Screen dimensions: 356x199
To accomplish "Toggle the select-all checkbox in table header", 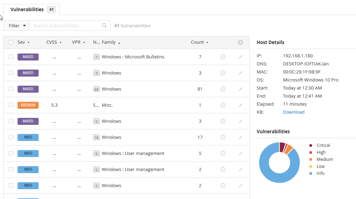I will [x=11, y=42].
